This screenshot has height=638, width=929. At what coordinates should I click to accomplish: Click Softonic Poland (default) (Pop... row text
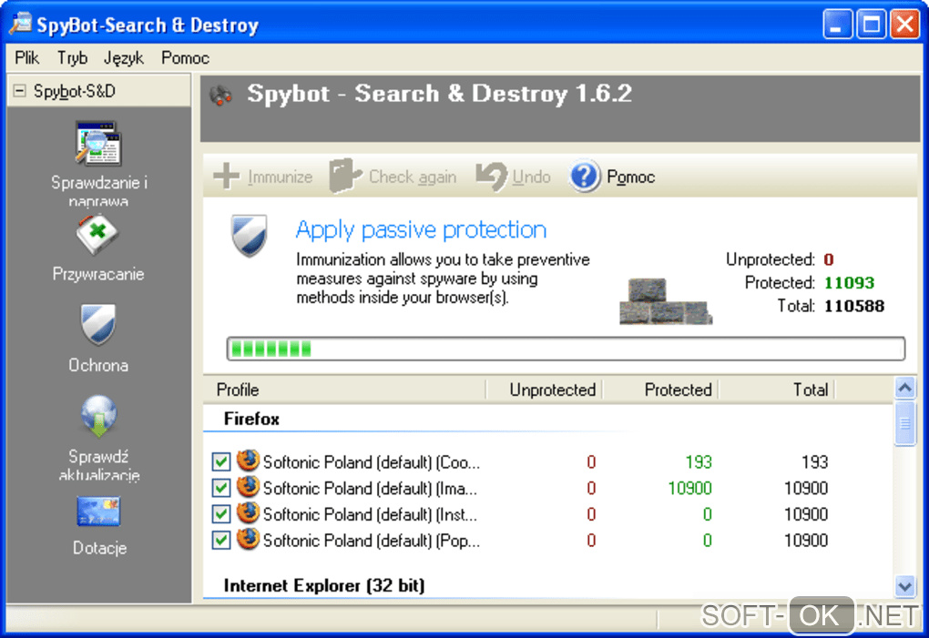click(372, 541)
